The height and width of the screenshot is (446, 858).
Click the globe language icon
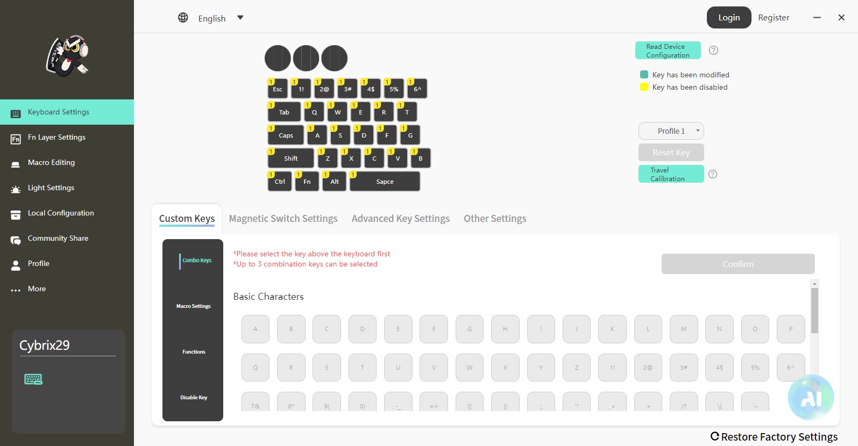(x=183, y=18)
